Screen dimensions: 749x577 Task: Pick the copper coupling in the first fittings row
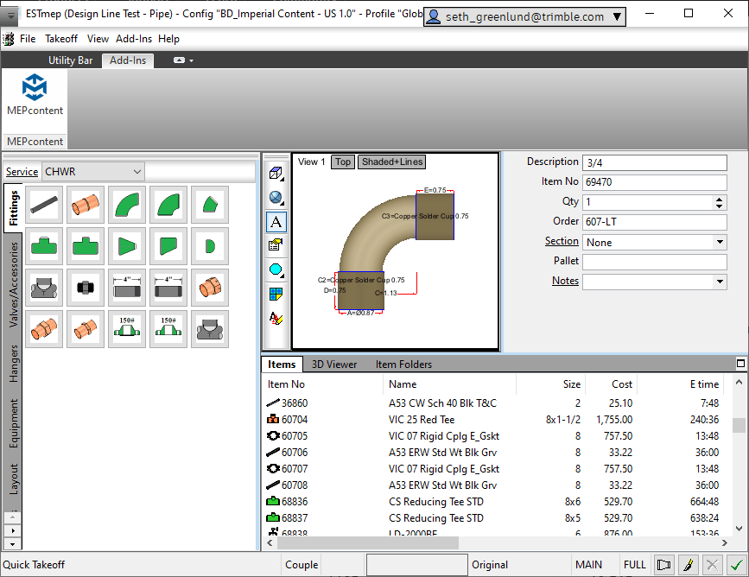click(86, 205)
